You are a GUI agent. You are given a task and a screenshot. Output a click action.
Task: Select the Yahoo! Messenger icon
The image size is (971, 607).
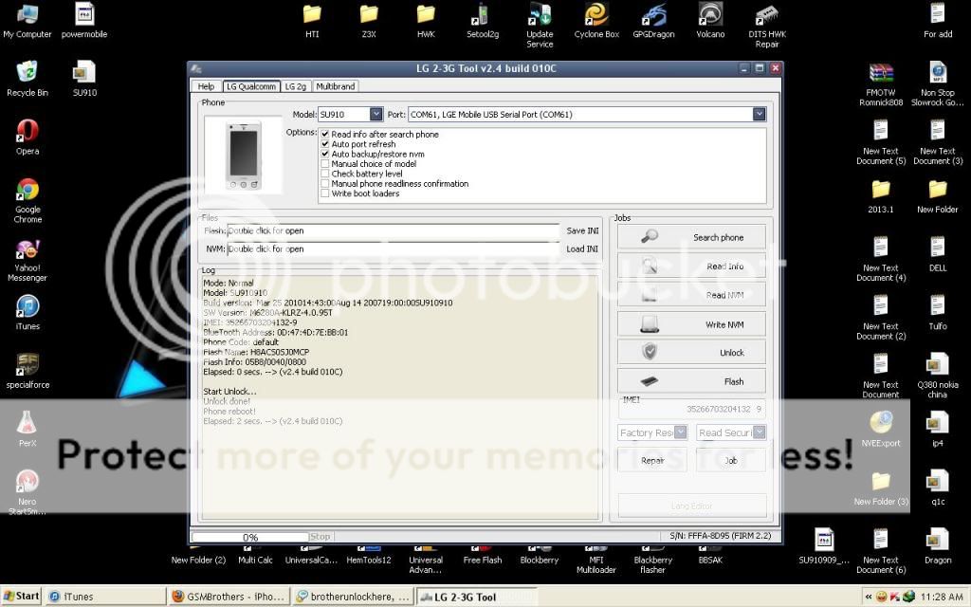click(27, 259)
